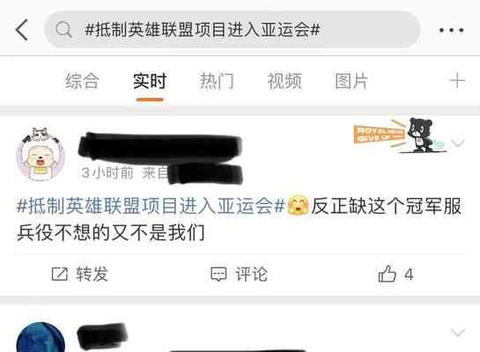Open the 图片 tab
The image size is (480, 352).
[351, 81]
